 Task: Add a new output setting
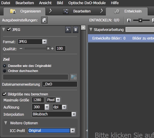44,20
